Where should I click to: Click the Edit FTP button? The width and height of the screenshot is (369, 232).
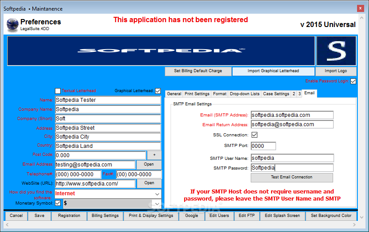click(x=247, y=216)
